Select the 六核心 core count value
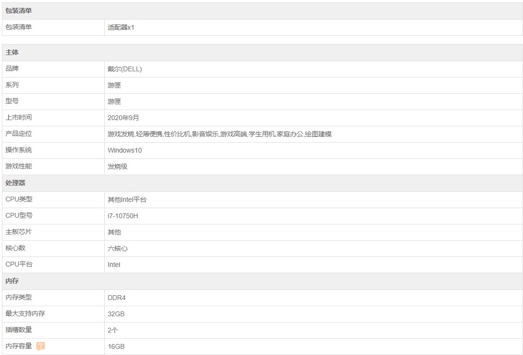 coord(118,248)
